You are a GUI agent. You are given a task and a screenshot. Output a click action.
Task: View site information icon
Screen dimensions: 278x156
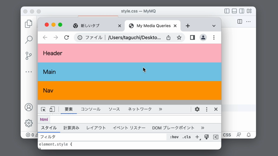click(x=80, y=38)
